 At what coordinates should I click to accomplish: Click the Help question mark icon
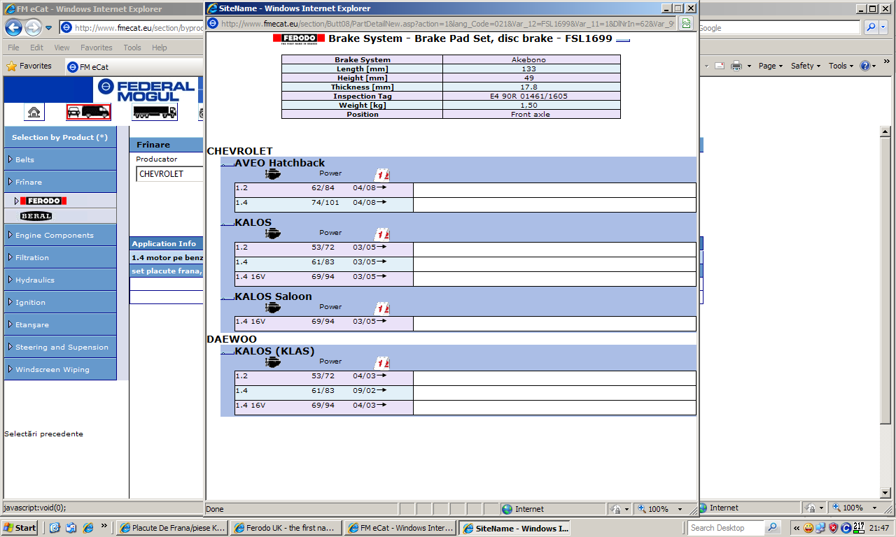click(866, 66)
